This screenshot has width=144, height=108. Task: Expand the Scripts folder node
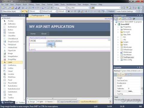coord(118,42)
